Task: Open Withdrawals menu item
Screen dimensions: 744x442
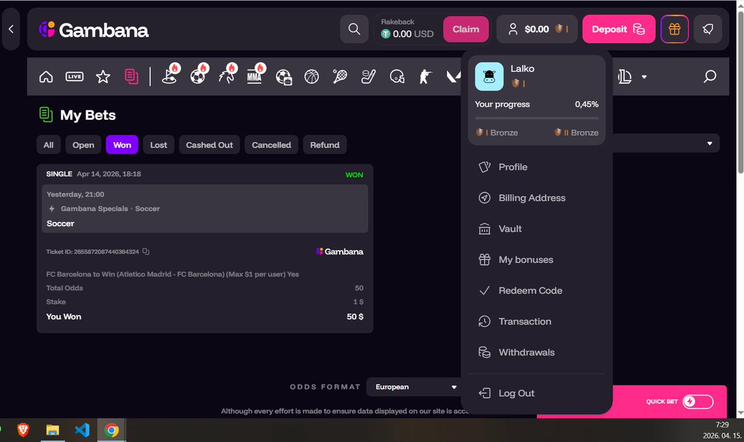Action: point(537,352)
